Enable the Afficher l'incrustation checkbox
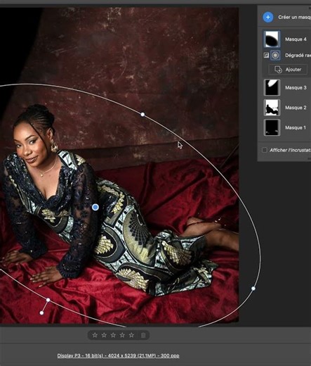 tap(265, 150)
